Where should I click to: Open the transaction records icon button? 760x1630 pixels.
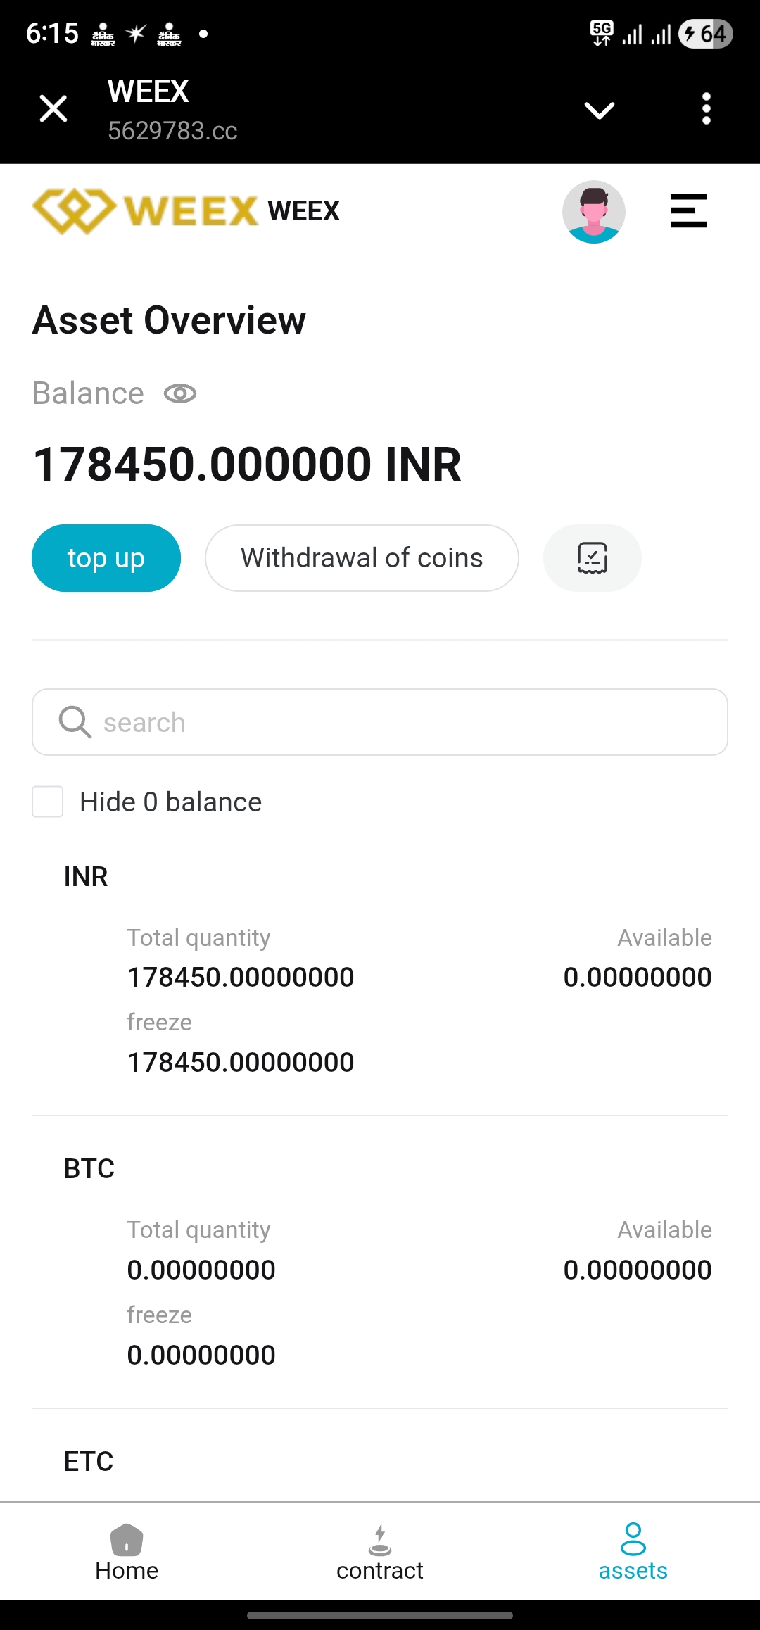coord(592,558)
